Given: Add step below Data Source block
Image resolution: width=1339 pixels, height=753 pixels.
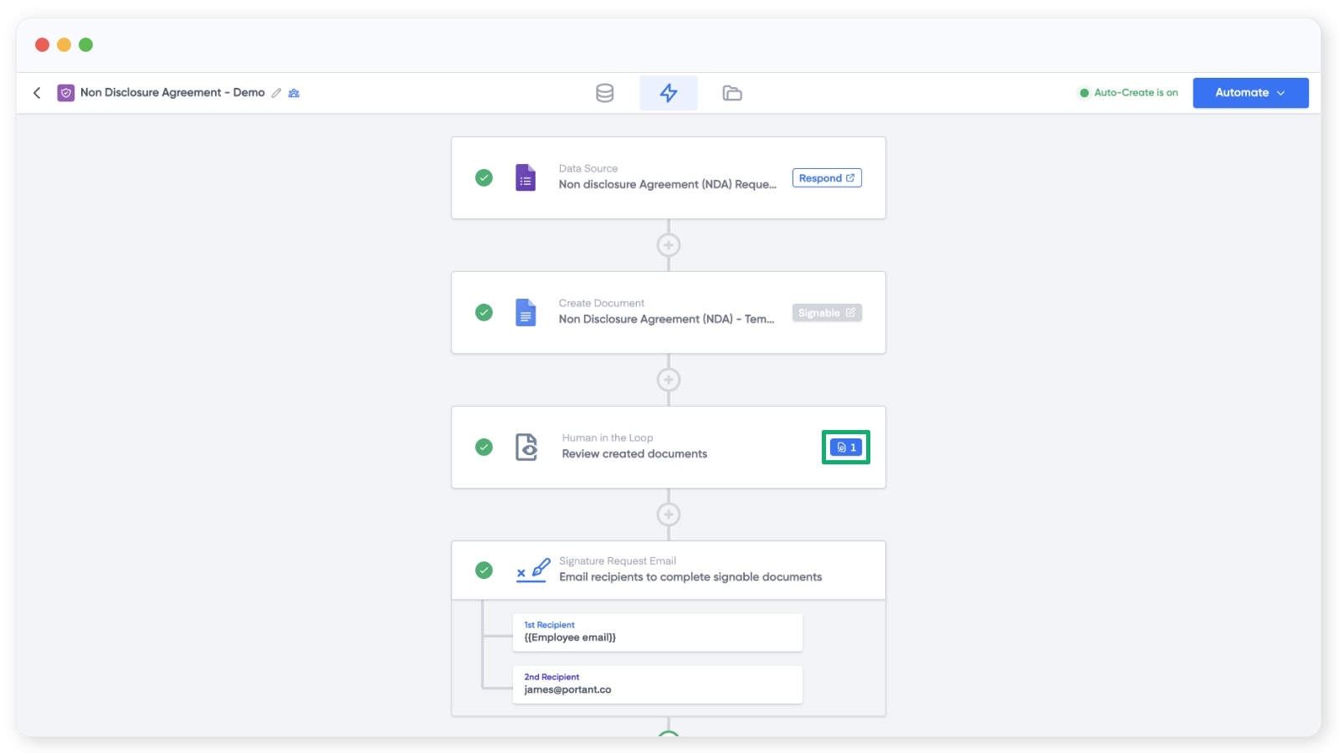Looking at the screenshot, I should tap(668, 245).
